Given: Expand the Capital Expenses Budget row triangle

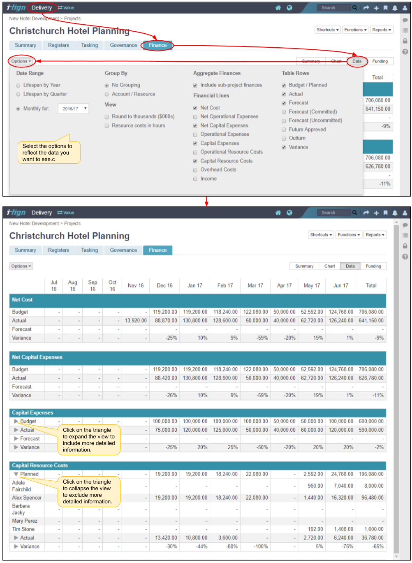Looking at the screenshot, I should click(16, 422).
